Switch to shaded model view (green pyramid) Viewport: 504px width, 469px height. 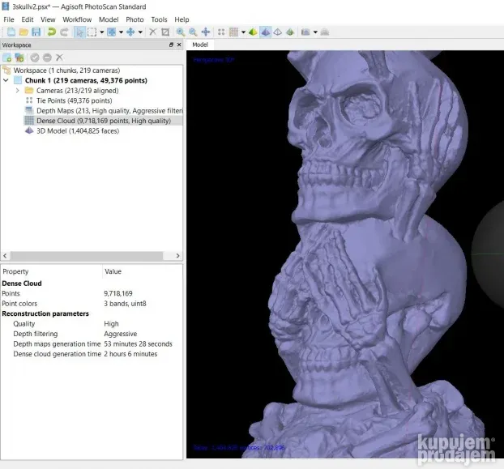(253, 32)
